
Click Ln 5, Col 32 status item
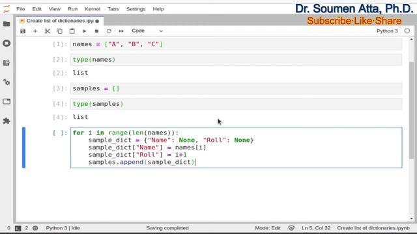coord(316,228)
